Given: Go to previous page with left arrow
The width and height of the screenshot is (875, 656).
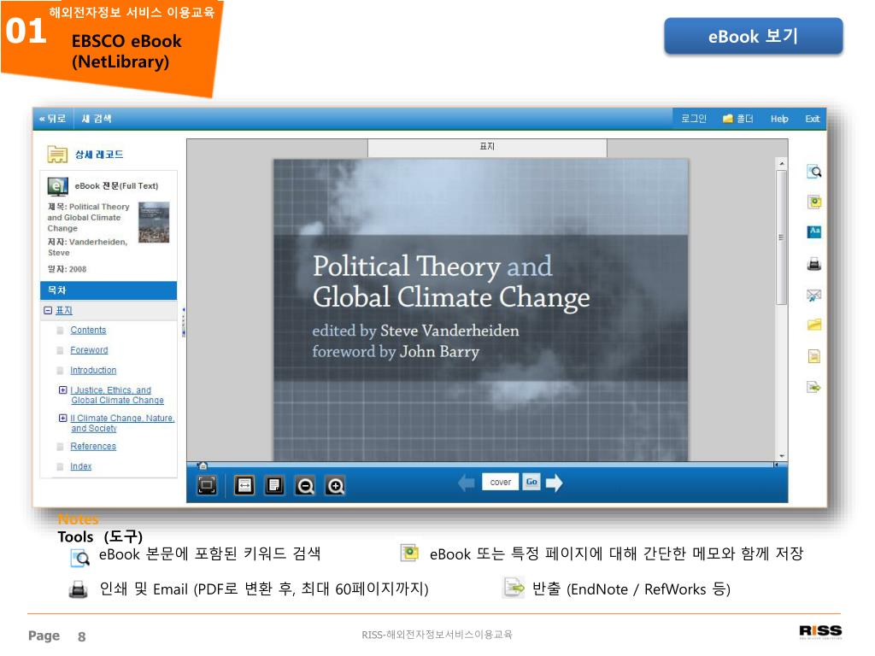Looking at the screenshot, I should coord(466,483).
